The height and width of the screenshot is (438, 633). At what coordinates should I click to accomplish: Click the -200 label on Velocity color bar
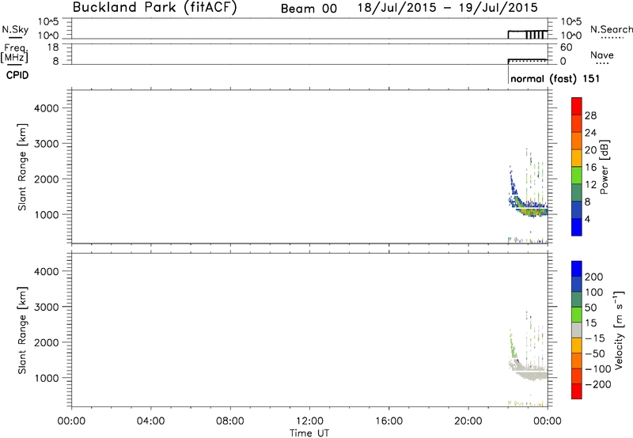pos(598,384)
